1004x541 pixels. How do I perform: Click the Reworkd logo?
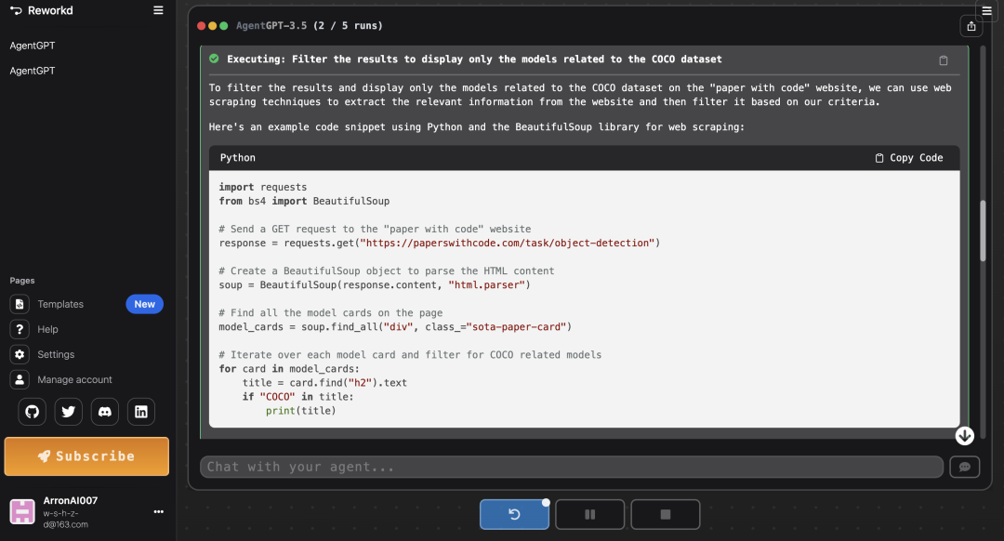click(42, 10)
